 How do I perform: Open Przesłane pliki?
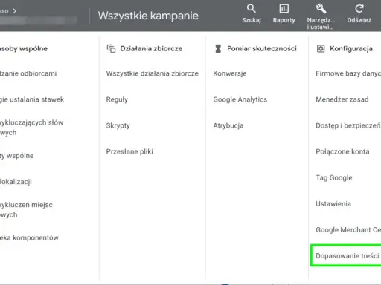[129, 151]
